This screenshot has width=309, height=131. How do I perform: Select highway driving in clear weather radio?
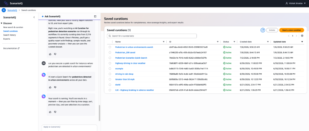[110, 63]
